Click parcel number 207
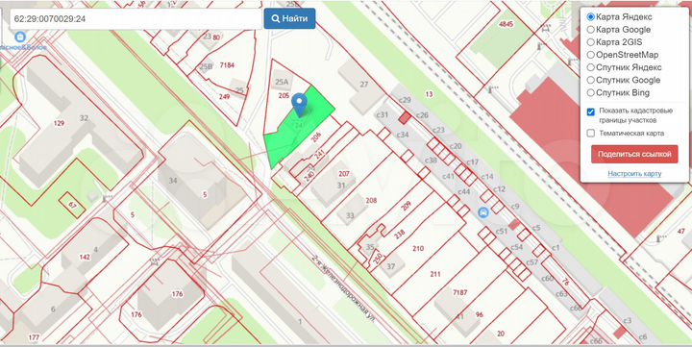692x347 pixels. tap(344, 174)
